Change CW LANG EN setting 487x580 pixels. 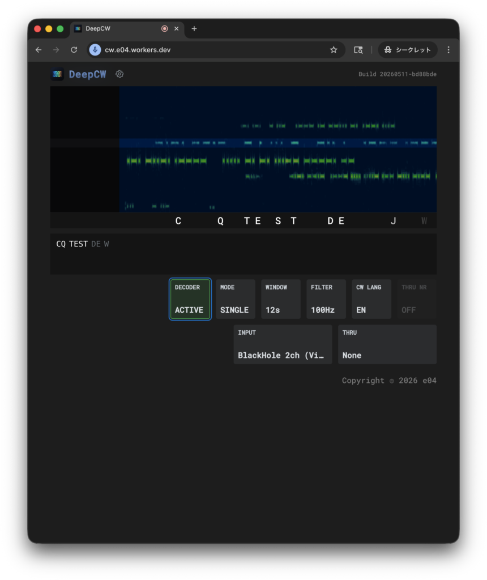pos(371,299)
